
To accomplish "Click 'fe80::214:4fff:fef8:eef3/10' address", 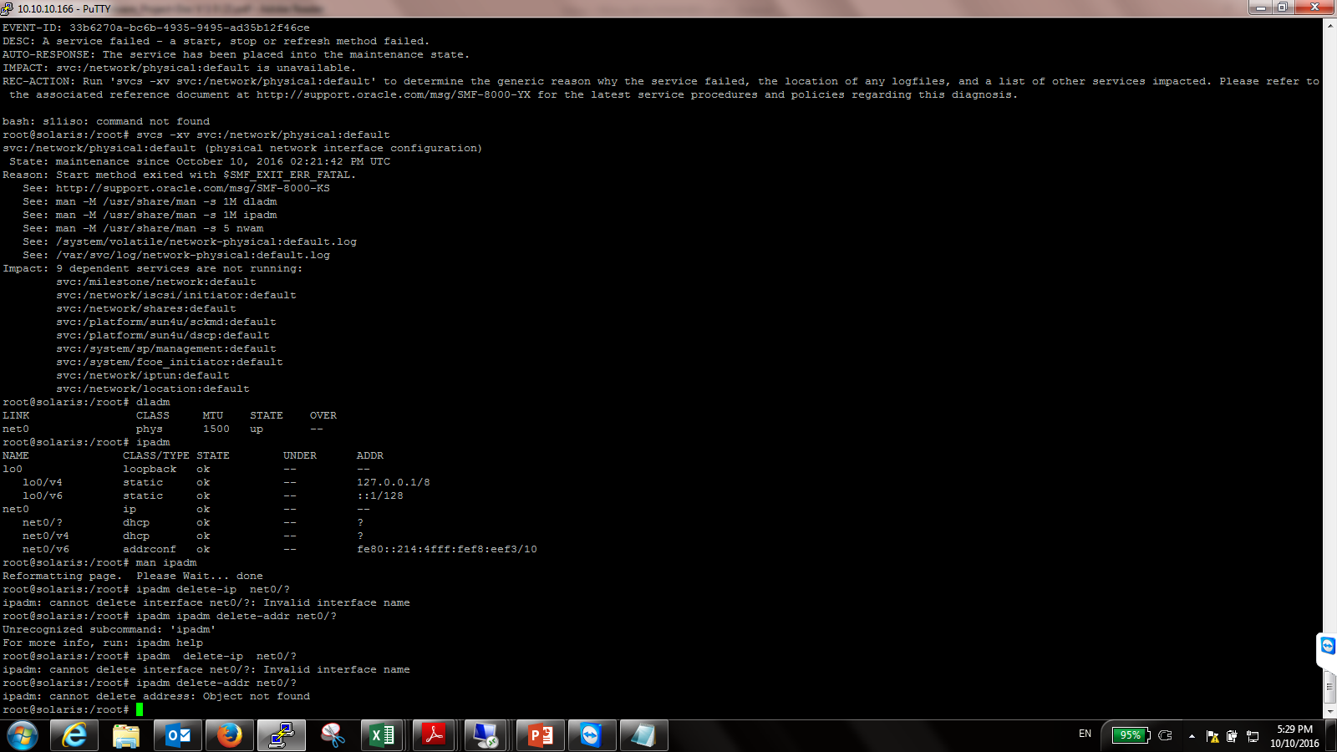I will tap(447, 549).
